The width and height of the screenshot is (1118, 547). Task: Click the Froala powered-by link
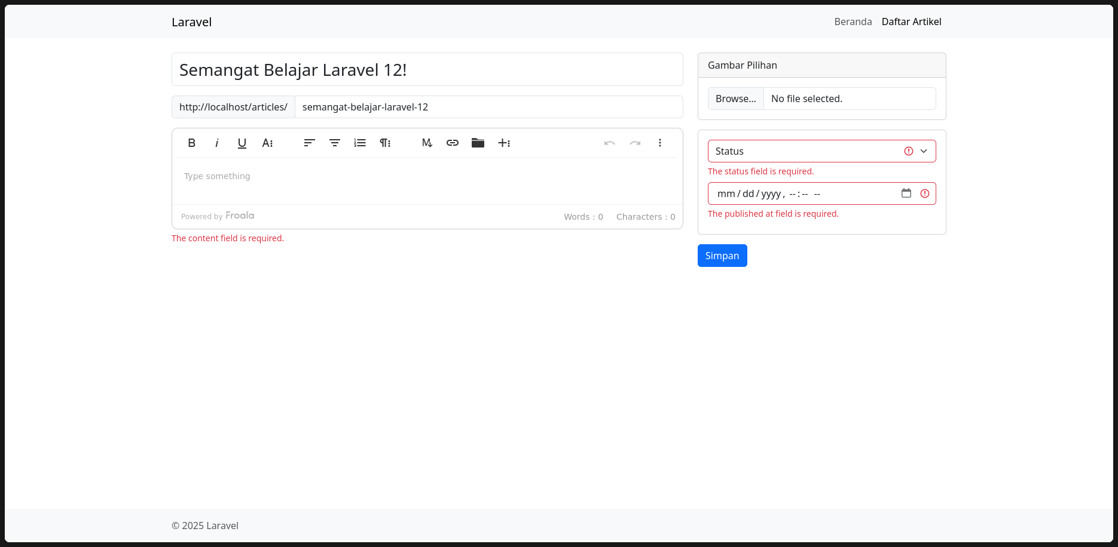(x=218, y=216)
